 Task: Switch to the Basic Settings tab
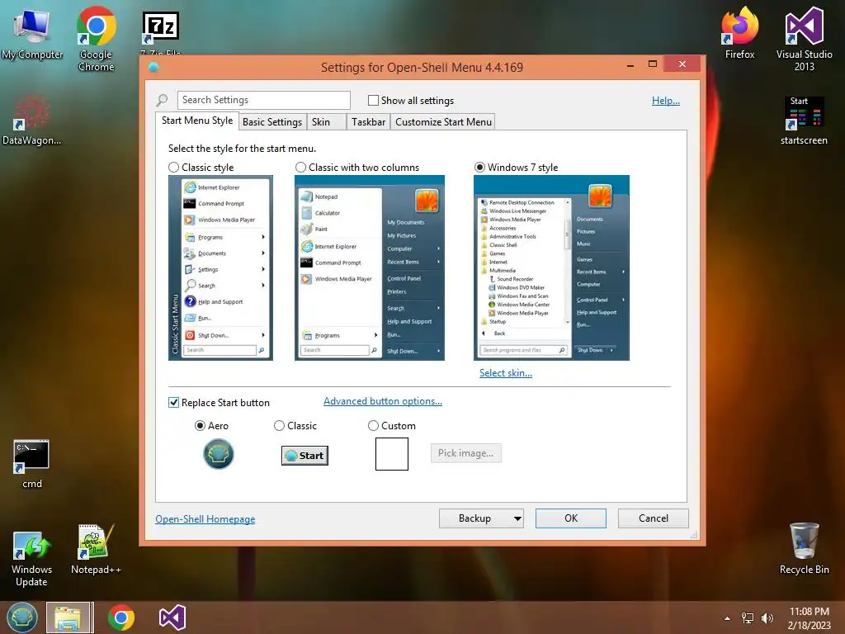(x=272, y=122)
